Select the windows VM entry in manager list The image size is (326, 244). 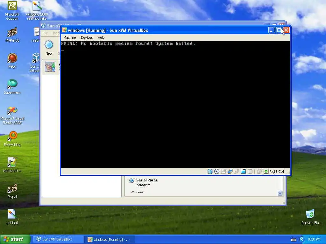pos(51,67)
